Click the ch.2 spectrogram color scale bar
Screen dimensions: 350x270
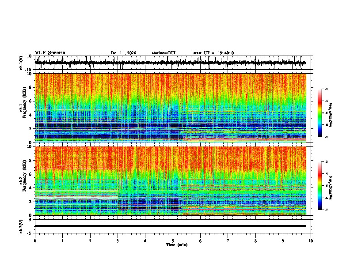pyautogui.click(x=320, y=186)
